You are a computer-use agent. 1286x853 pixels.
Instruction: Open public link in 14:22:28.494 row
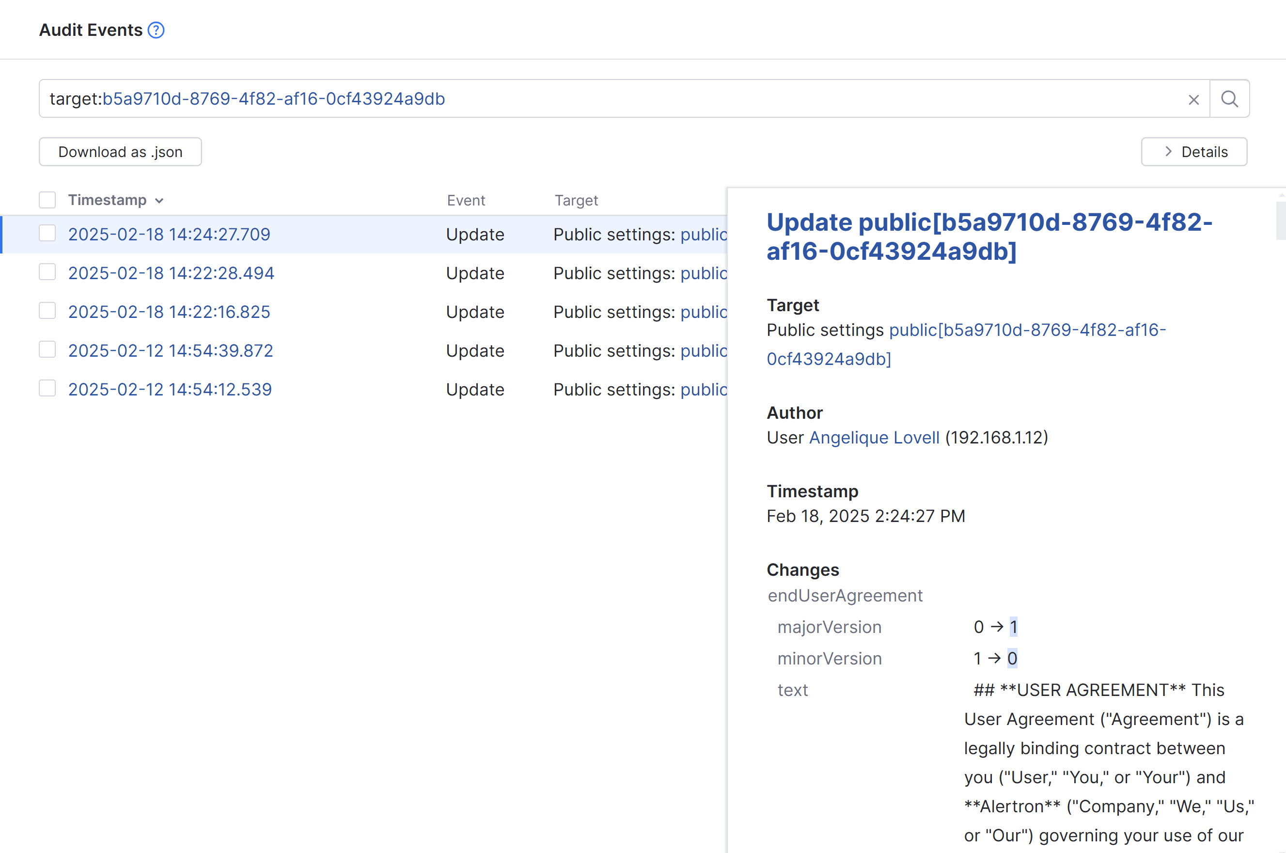[x=703, y=273]
